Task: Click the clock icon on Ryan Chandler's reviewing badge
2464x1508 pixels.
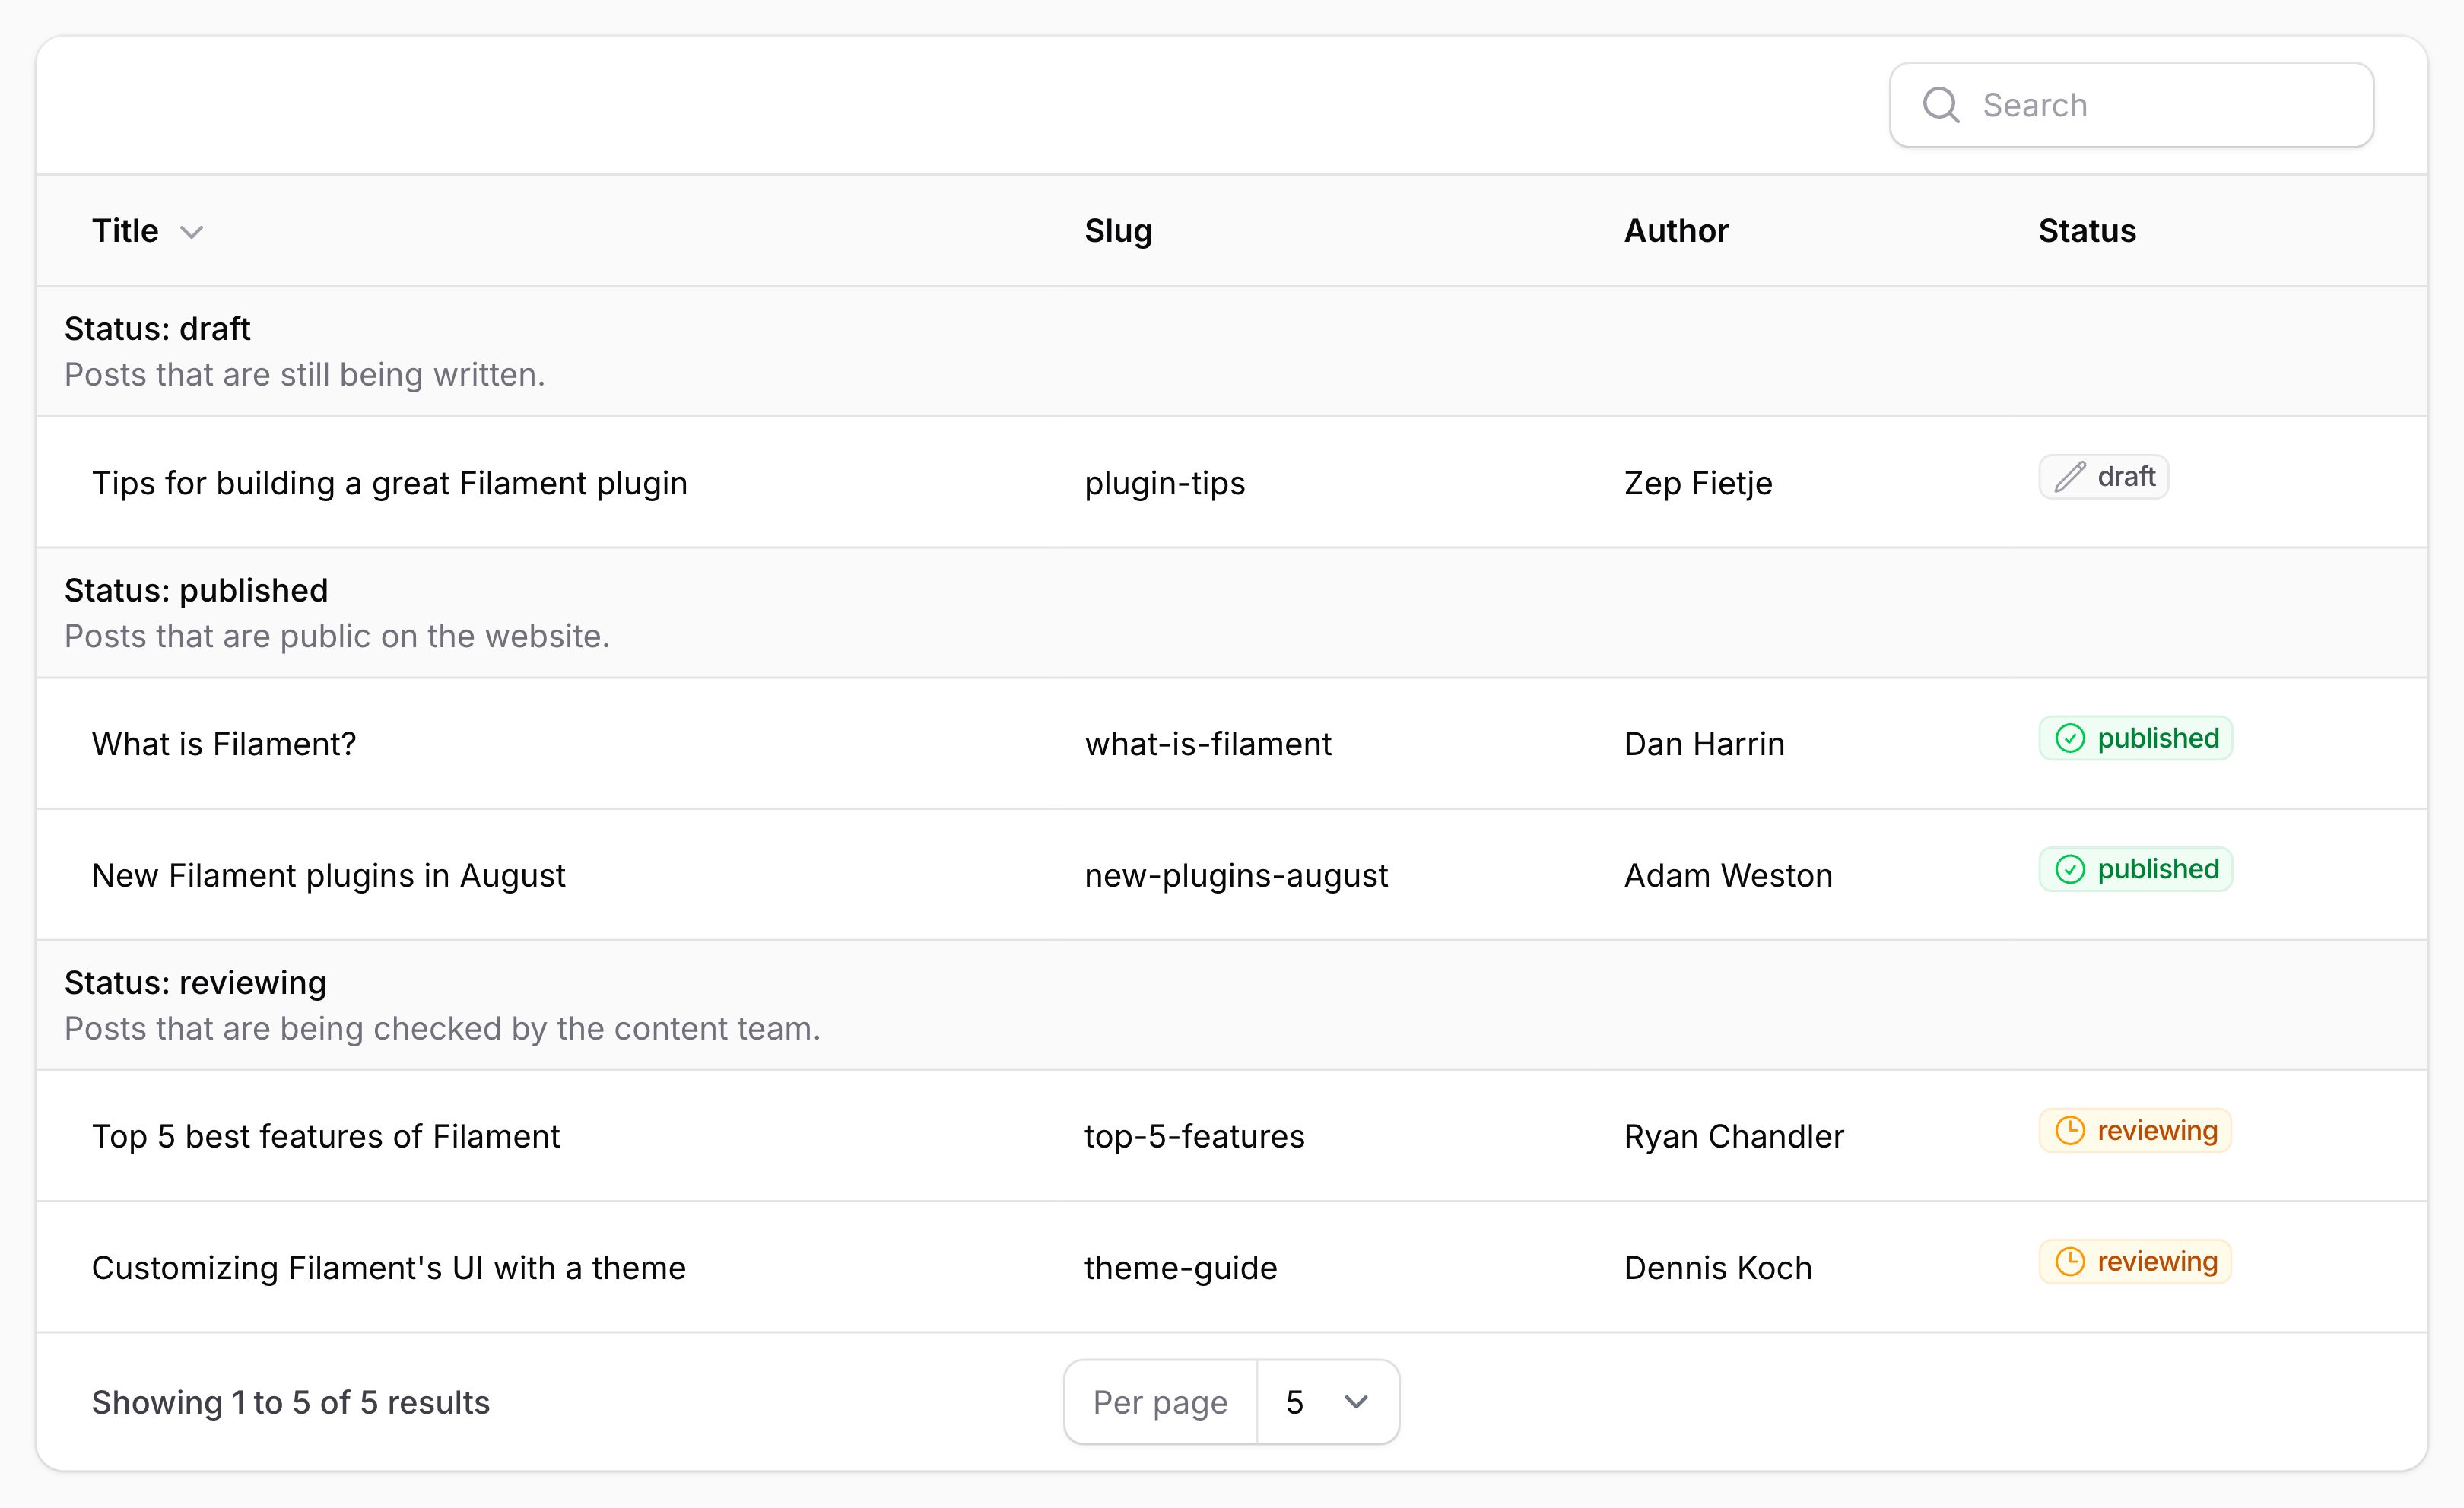Action: point(2069,1131)
